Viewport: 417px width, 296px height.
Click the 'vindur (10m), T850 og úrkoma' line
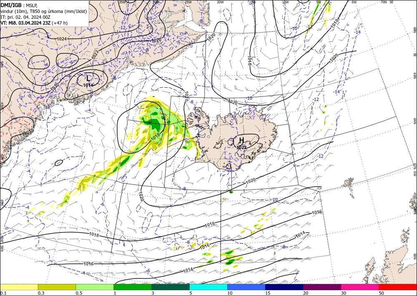pos(44,11)
